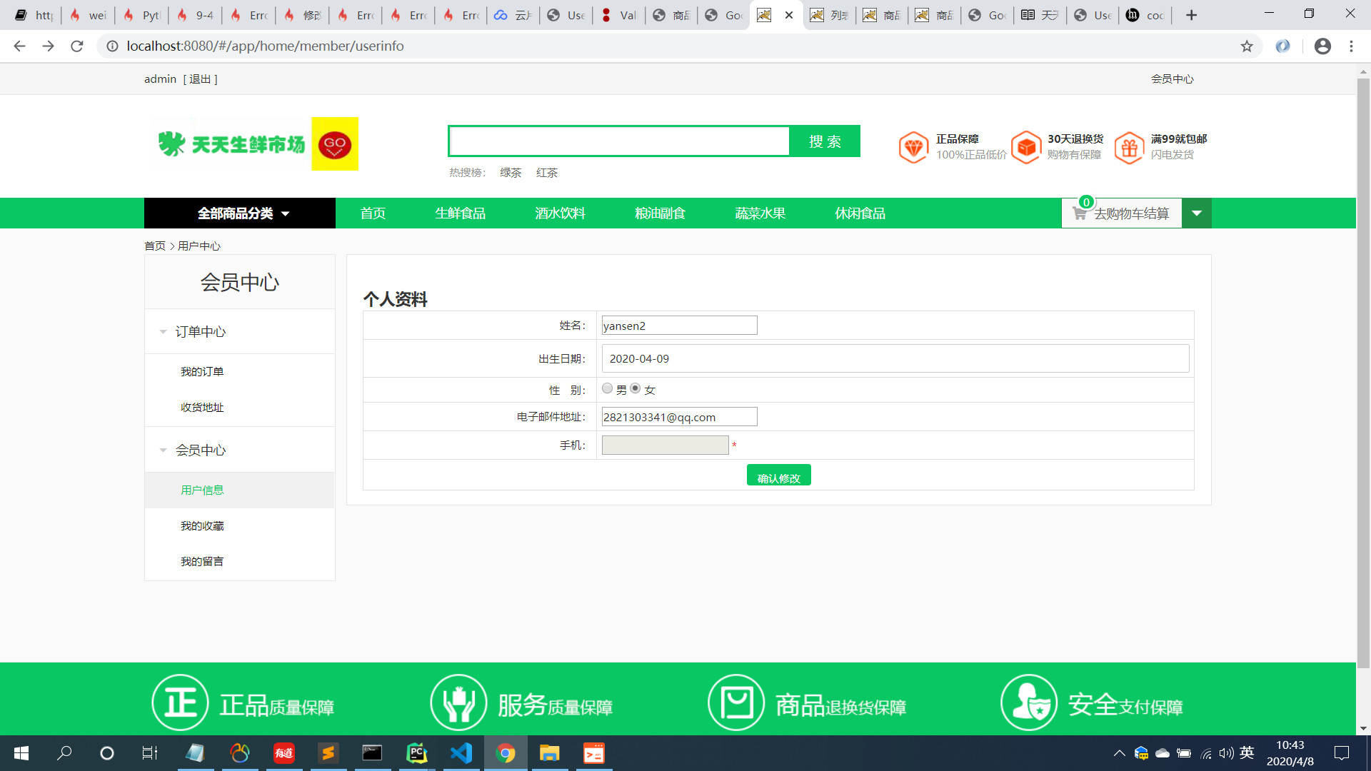Click the 天天生鲜市场 logo
The height and width of the screenshot is (771, 1371).
[x=231, y=144]
